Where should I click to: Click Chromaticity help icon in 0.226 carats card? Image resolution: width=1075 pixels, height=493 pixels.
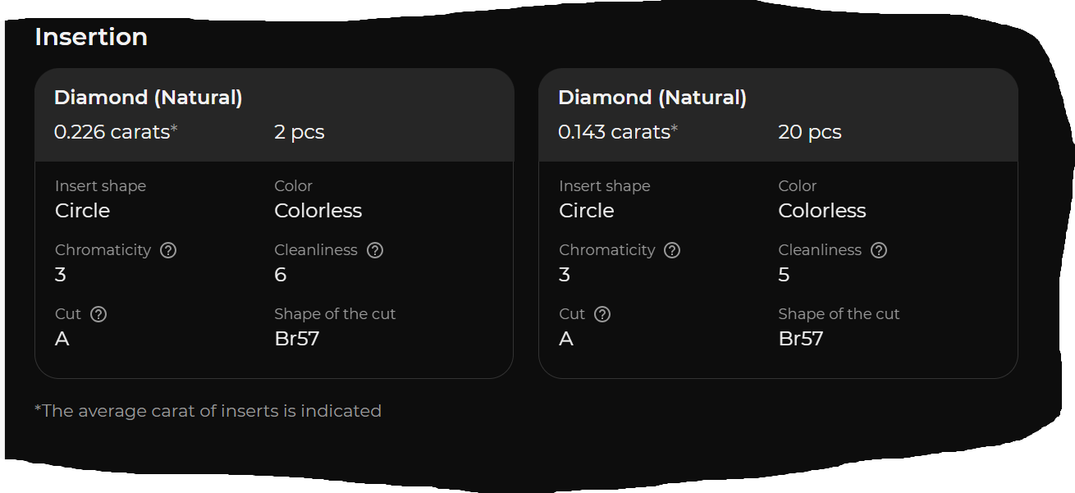coord(168,250)
